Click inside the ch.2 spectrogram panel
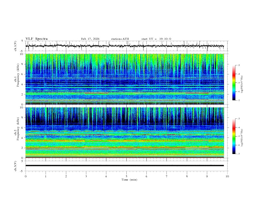The height and width of the screenshot is (198, 256). pos(124,133)
